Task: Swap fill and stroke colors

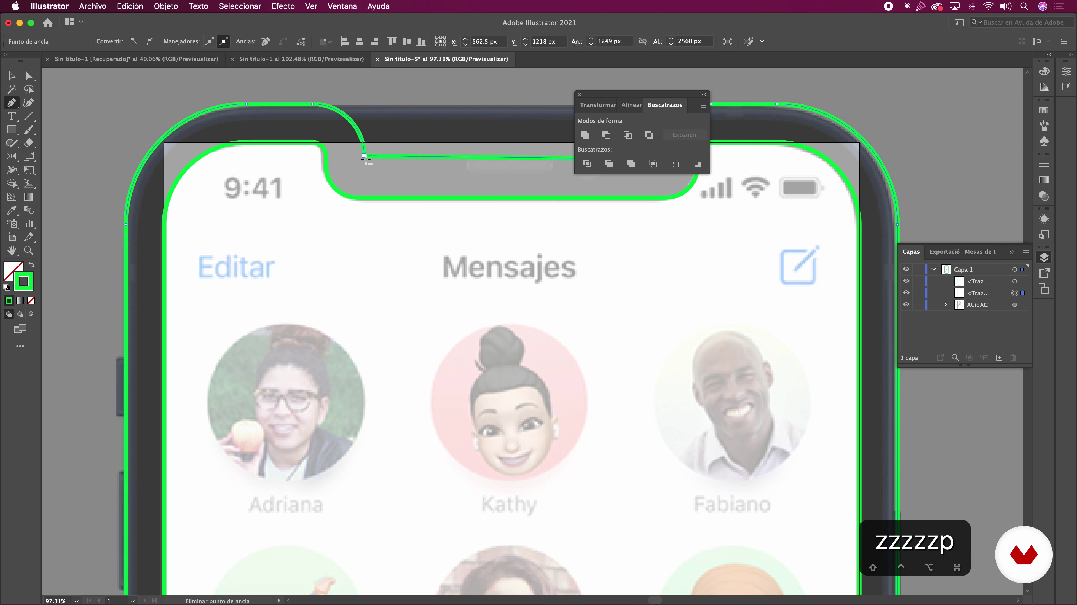Action: 32,265
